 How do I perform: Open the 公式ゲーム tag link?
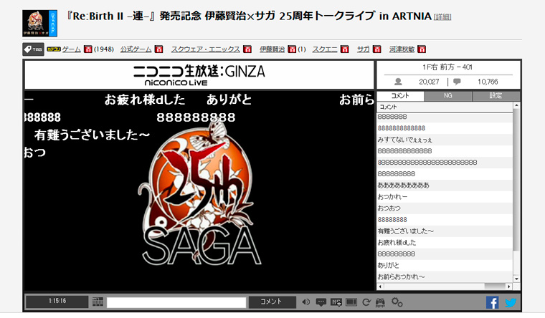[x=136, y=49]
